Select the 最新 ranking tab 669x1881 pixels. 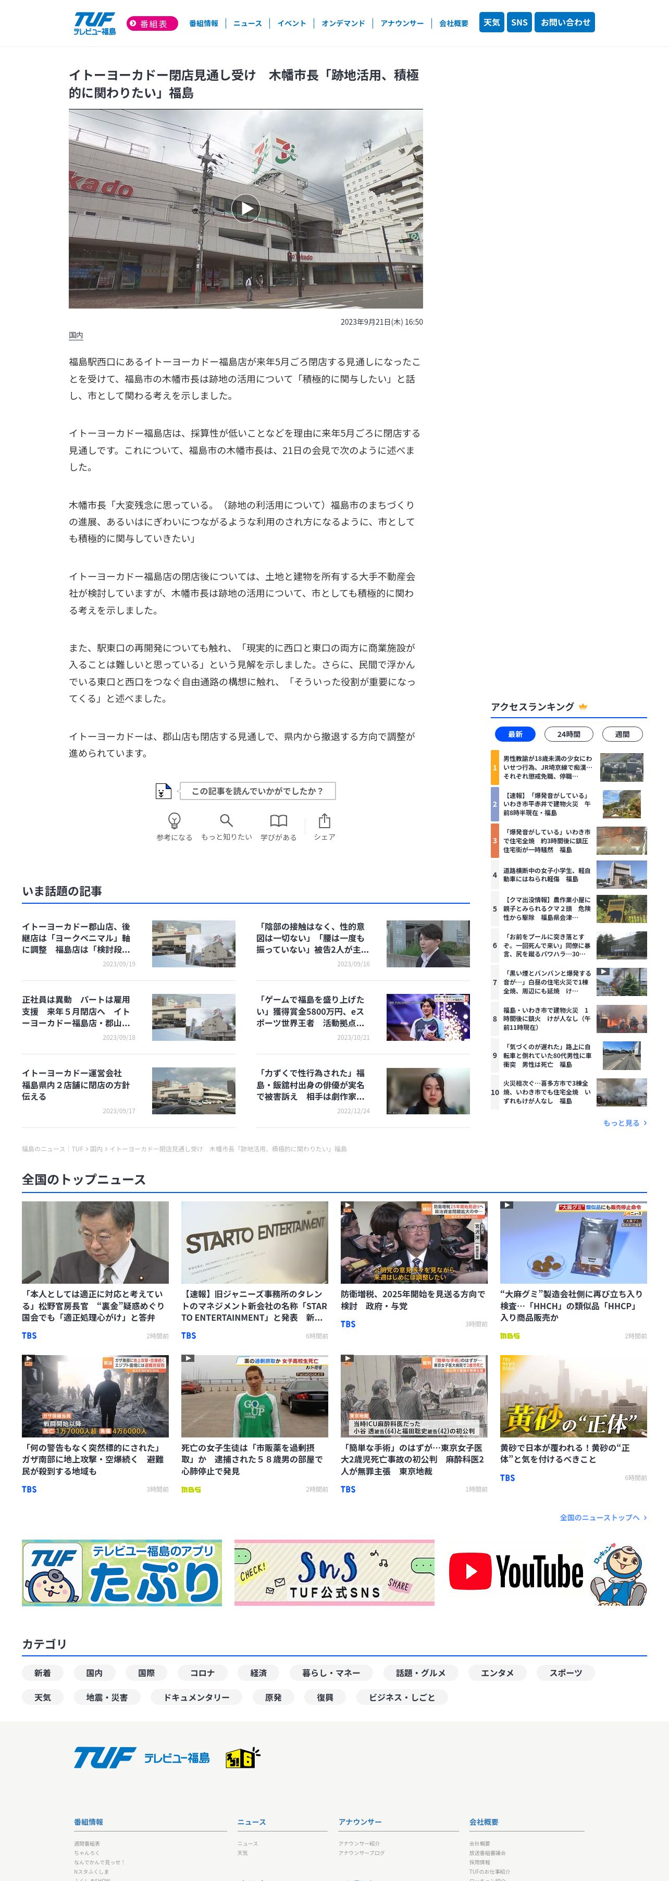coord(515,734)
